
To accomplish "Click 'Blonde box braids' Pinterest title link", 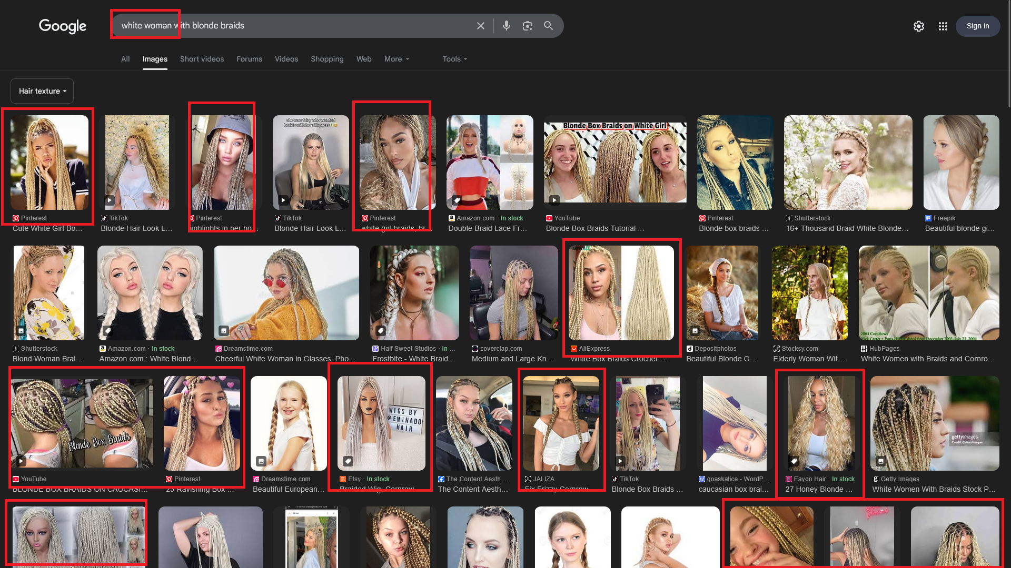I will (x=734, y=228).
